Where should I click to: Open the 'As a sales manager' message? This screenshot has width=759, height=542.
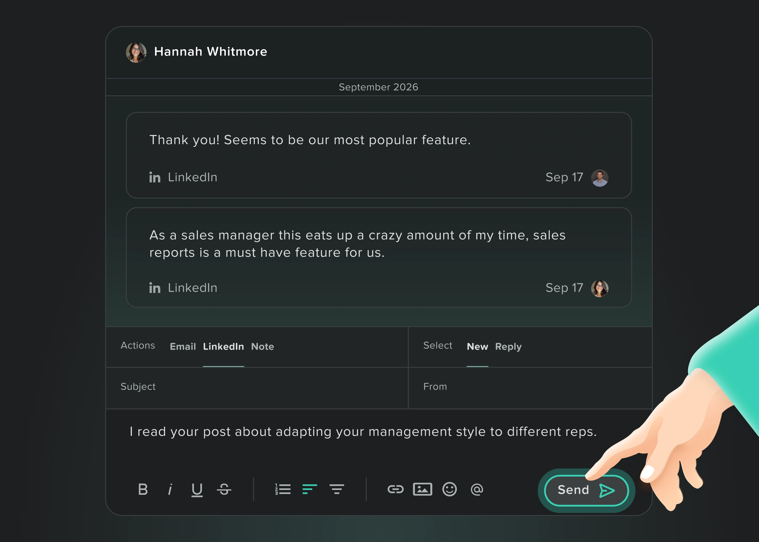[x=378, y=257]
